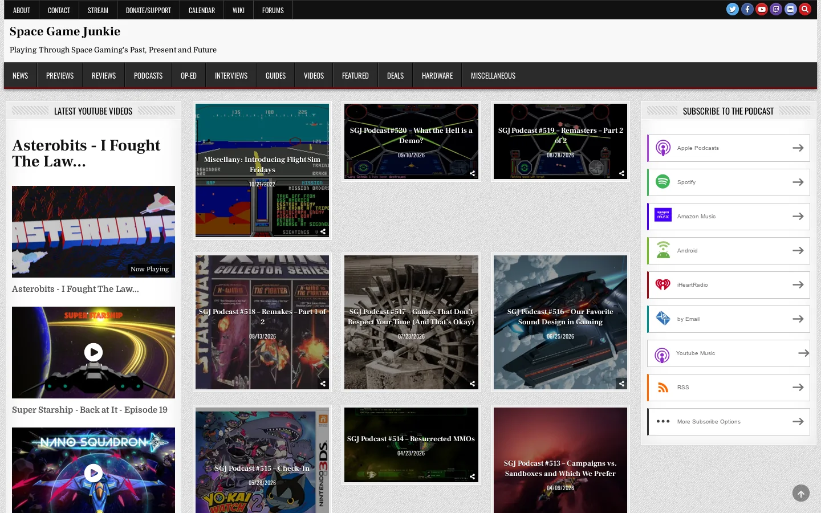The height and width of the screenshot is (513, 821).
Task: Subscribe by Email button
Action: (x=729, y=319)
